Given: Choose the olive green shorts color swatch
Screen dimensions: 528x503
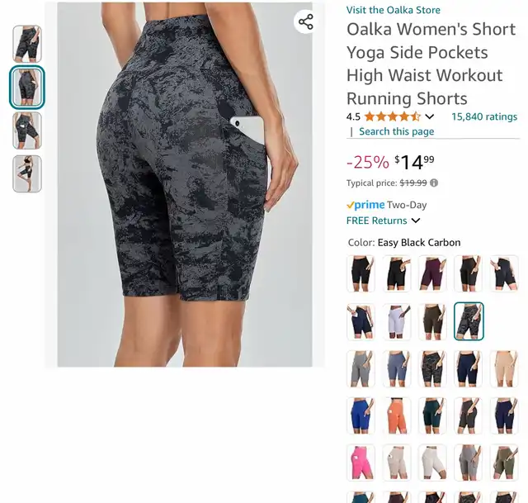Looking at the screenshot, I should tap(504, 463).
